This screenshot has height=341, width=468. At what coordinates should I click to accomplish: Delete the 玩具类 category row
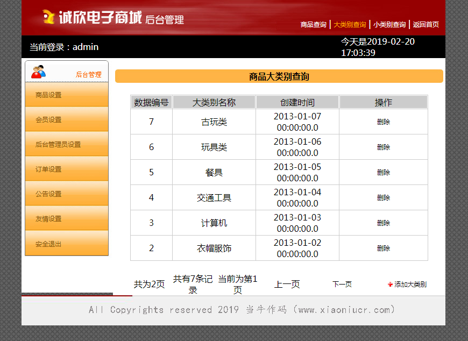tap(384, 147)
